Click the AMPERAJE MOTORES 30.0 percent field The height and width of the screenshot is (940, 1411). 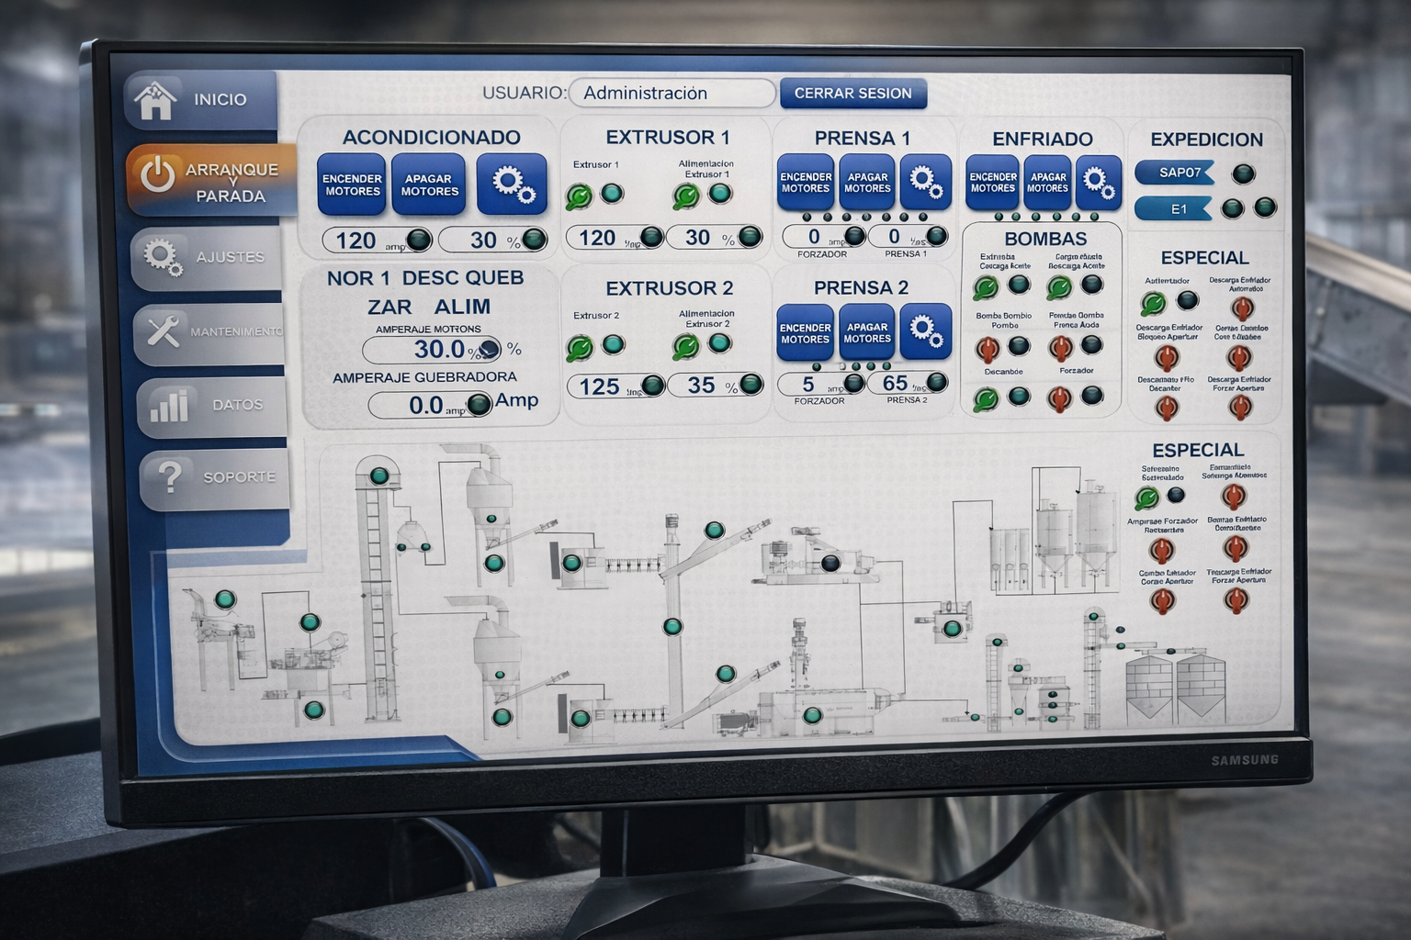[432, 350]
